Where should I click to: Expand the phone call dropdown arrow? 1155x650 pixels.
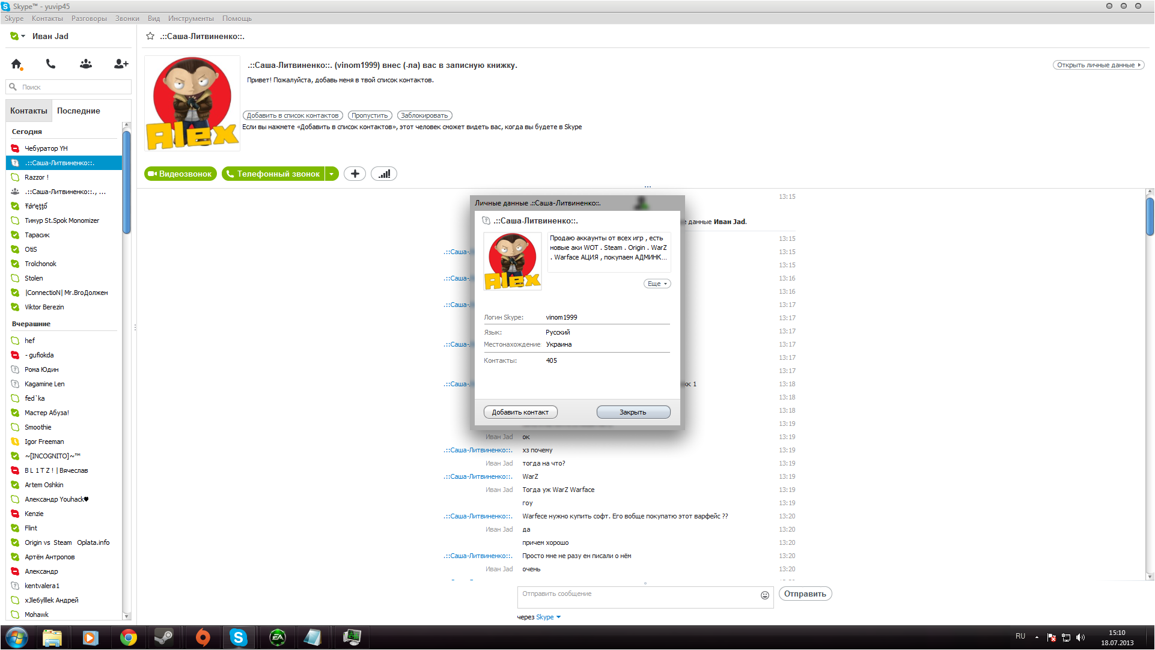[x=331, y=174]
